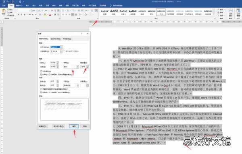Switch to Line and Page Breaks tab
Screen dimensions: 242x154
click(56, 39)
